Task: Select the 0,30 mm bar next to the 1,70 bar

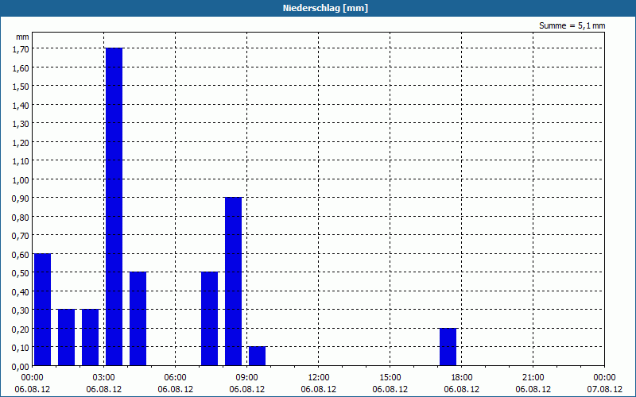Action: (x=90, y=337)
